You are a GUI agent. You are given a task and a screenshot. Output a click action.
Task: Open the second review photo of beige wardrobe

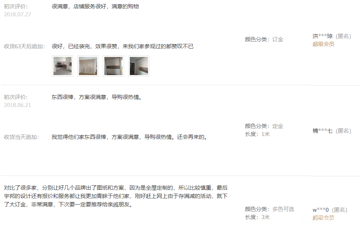(x=88, y=66)
